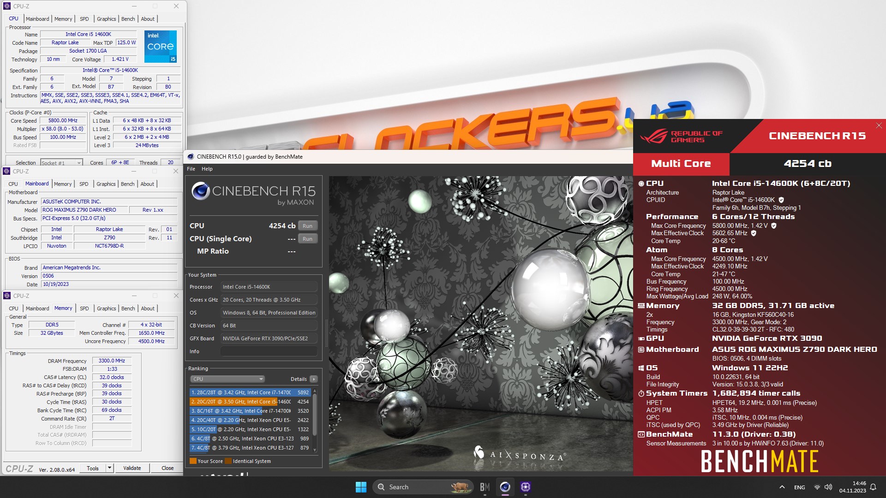Click the search magnifier icon in taskbar
The image size is (886, 498).
coord(381,487)
